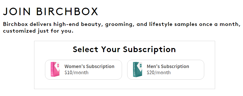The image size is (243, 96).
Task: Choose the Men's Subscription option card
Action: pyautogui.click(x=165, y=70)
